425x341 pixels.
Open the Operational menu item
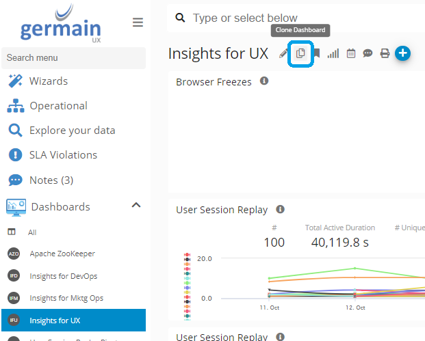tap(58, 106)
